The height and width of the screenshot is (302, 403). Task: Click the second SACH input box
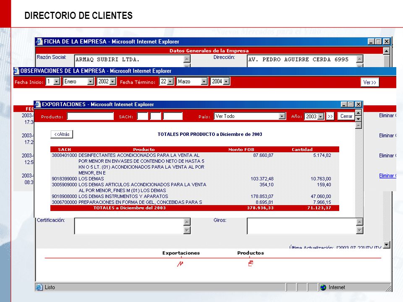155,116
